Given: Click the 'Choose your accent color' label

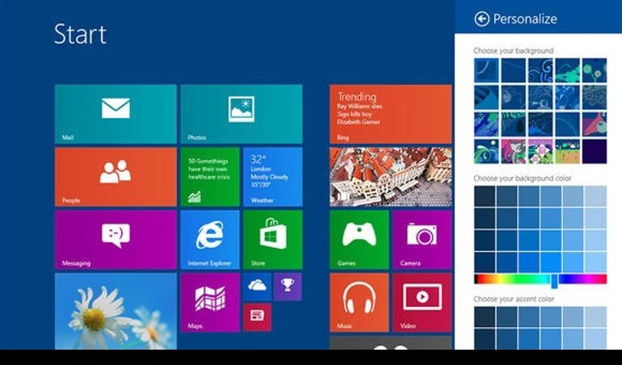Looking at the screenshot, I should pos(514,299).
